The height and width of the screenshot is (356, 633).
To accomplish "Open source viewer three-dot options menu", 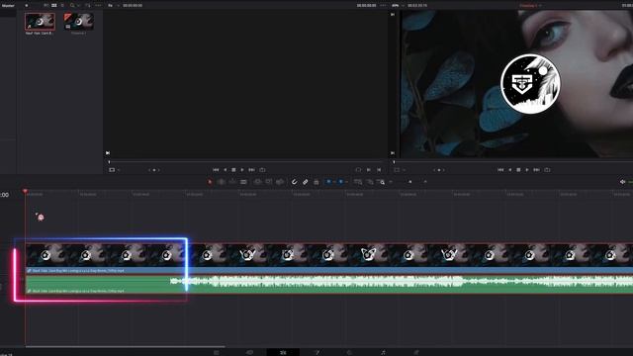I will [x=383, y=6].
